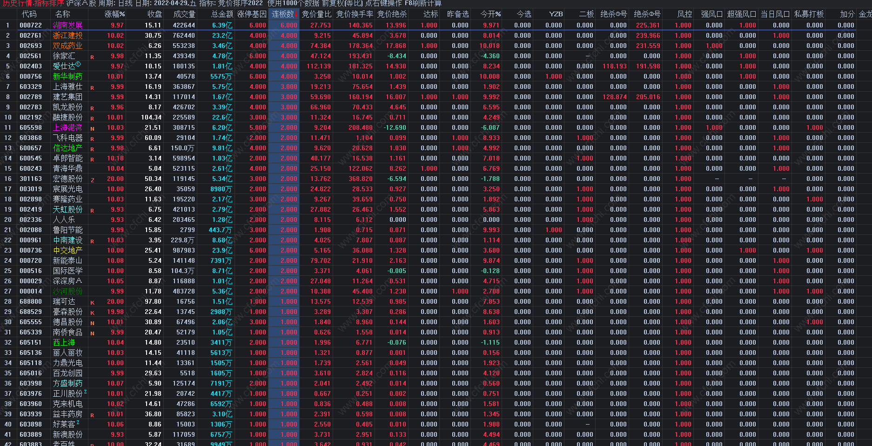Click the 私募打板 column header
872x446 pixels.
(809, 14)
